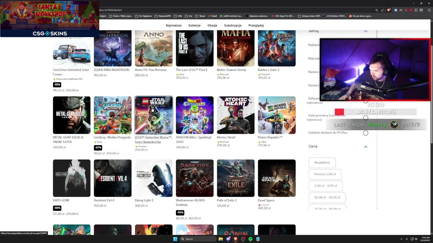
Task: Open ELDEN RING NIGHTREIGN title link
Action: coord(111,70)
